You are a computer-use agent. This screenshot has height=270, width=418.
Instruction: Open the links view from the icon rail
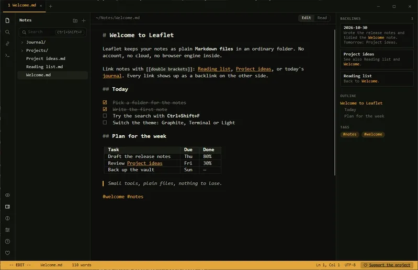[7, 44]
